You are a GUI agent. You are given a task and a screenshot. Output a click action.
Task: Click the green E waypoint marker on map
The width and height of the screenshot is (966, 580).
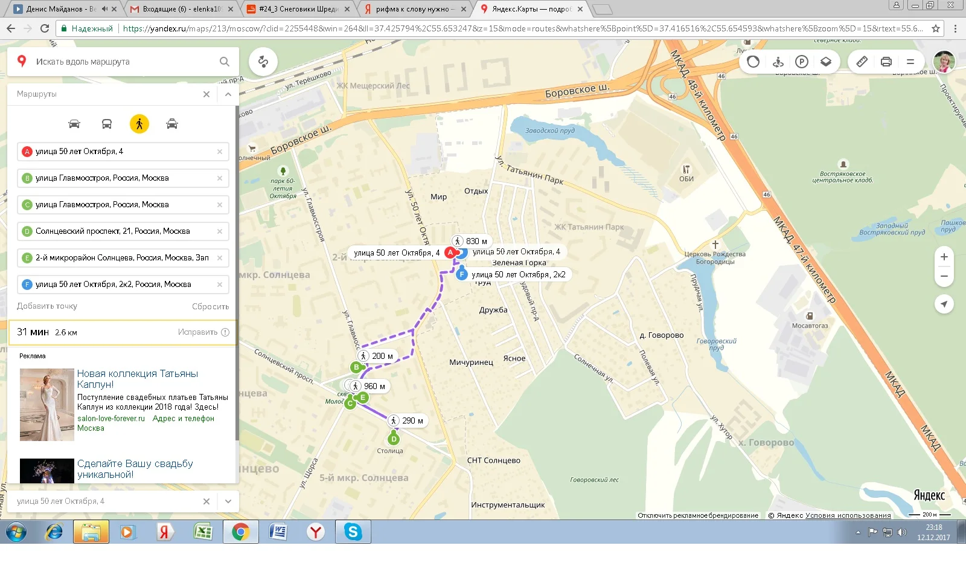tap(363, 397)
